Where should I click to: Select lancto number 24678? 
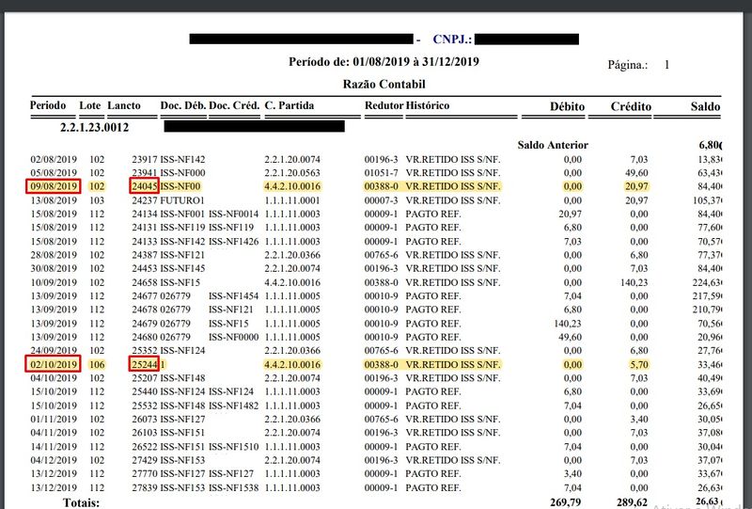click(x=145, y=310)
